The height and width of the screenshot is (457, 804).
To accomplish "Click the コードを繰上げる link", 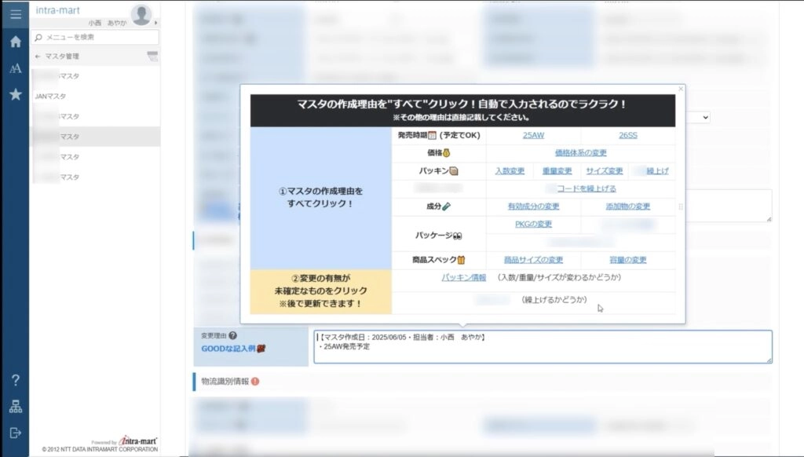I will click(587, 188).
